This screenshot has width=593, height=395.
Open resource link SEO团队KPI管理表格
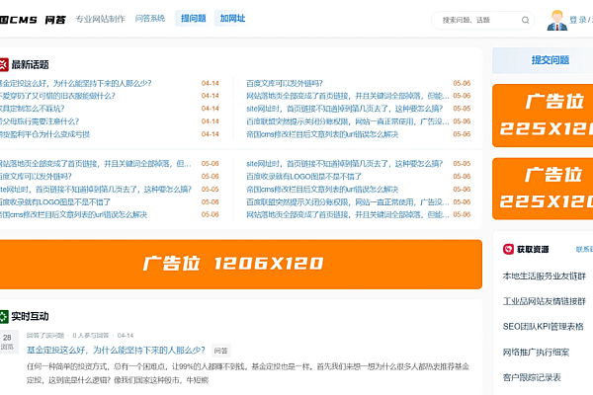[x=543, y=326]
